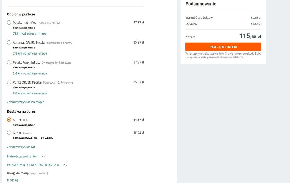Expand Płatność za pobraniem section
The height and width of the screenshot is (183, 290).
(23, 157)
